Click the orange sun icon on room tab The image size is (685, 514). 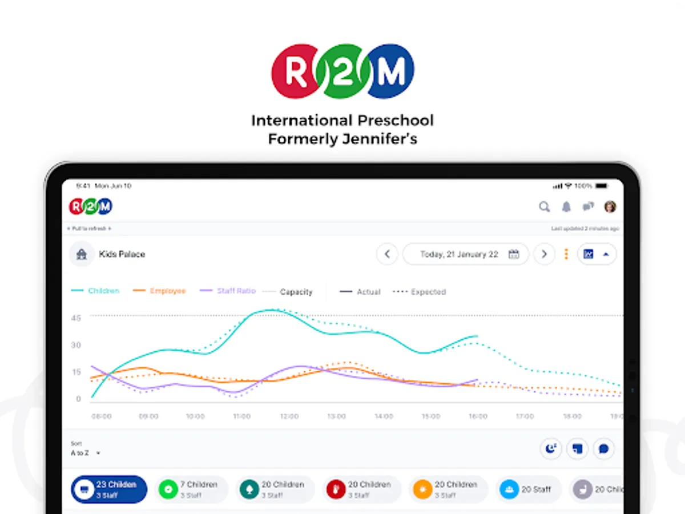click(x=423, y=489)
